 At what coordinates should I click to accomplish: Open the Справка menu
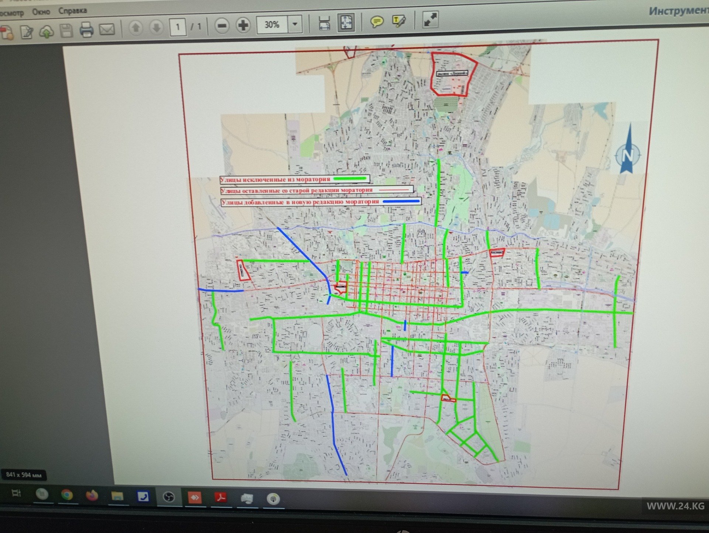tap(72, 11)
